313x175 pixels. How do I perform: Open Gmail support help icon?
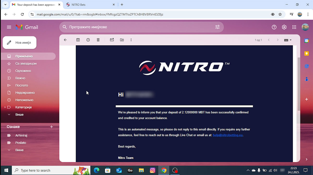coord(274,27)
